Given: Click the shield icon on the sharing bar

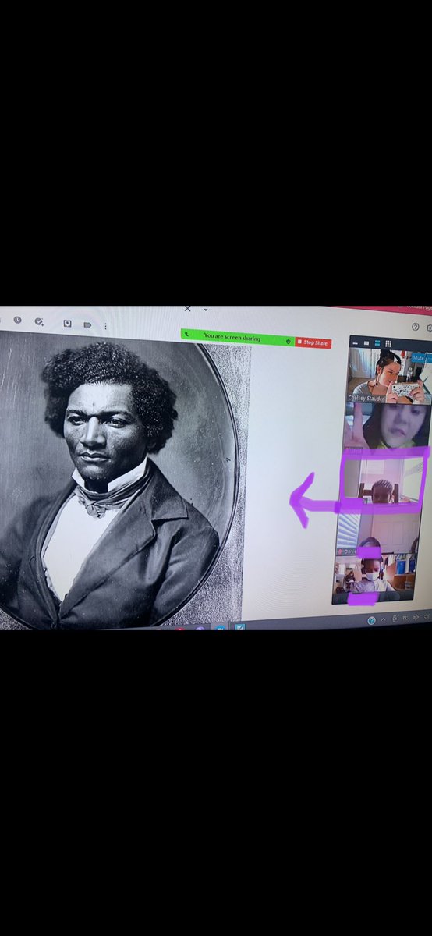Looking at the screenshot, I should tap(288, 341).
